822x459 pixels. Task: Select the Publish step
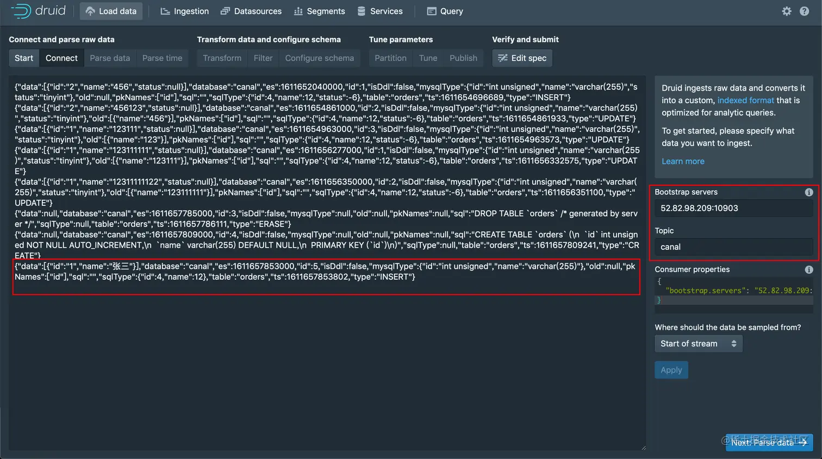click(463, 58)
